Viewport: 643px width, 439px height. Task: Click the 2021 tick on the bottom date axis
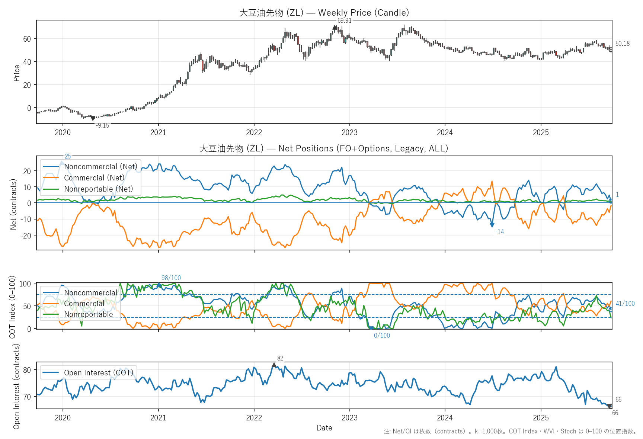pos(158,418)
